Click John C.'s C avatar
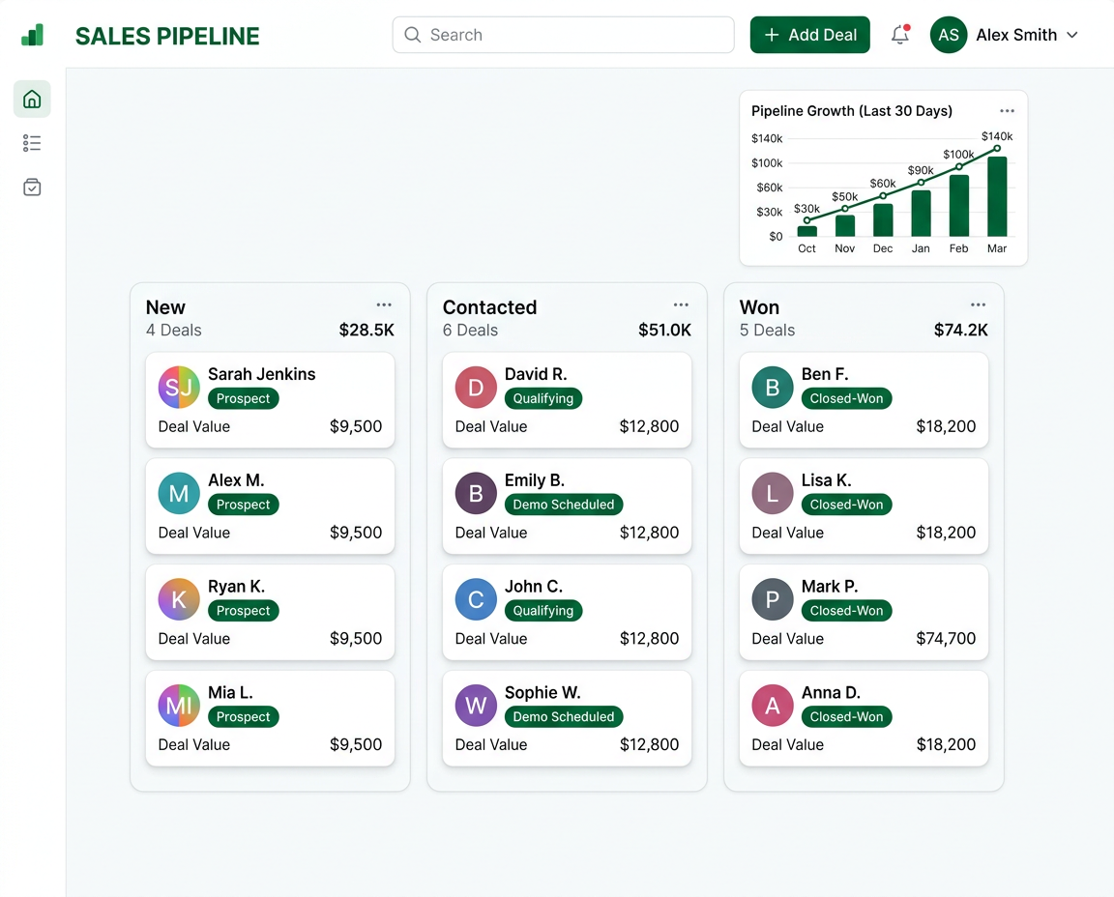The width and height of the screenshot is (1114, 897). tap(476, 599)
